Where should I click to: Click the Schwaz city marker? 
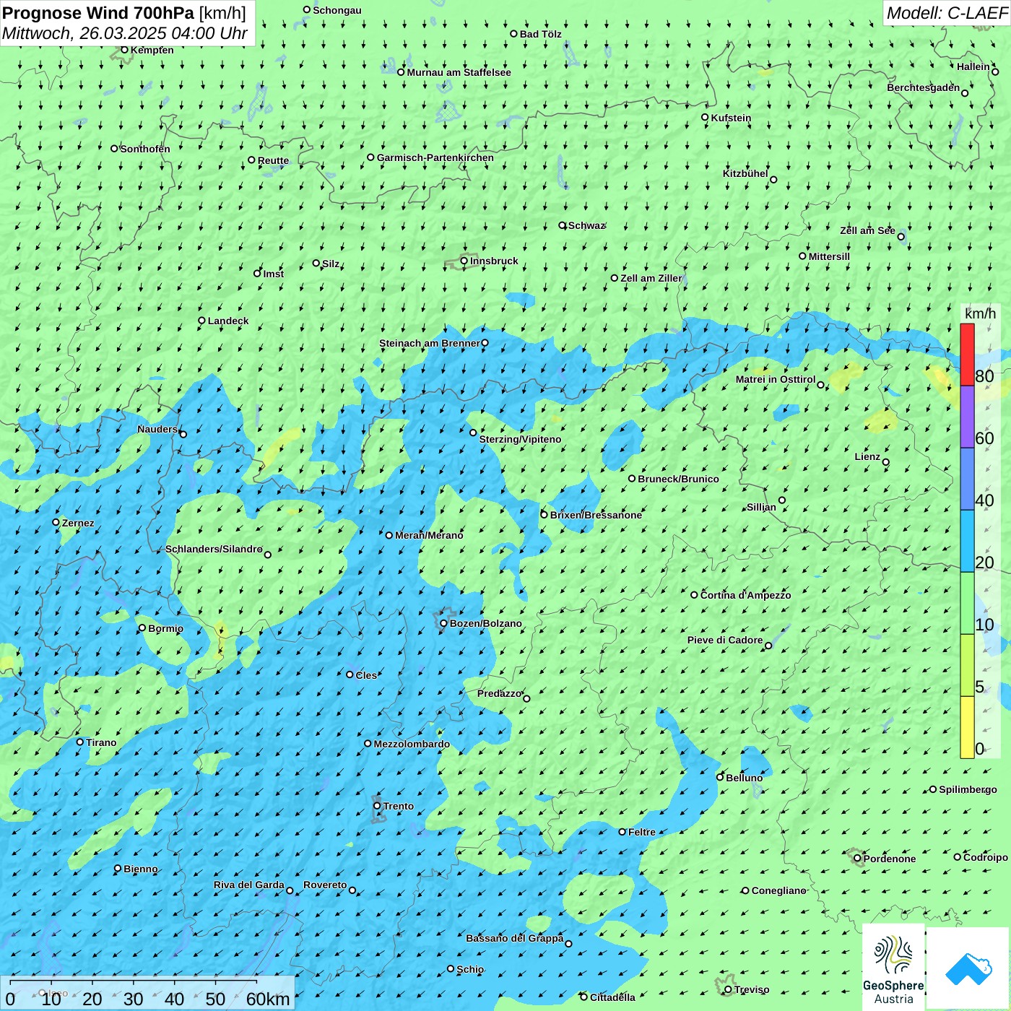[x=563, y=225]
